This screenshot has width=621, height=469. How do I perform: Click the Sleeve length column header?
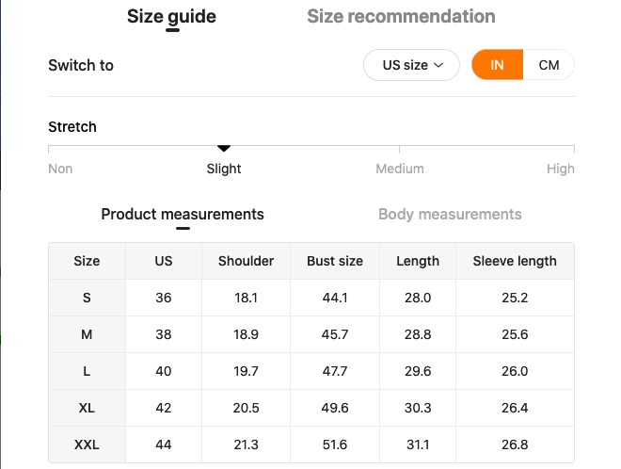pyautogui.click(x=515, y=261)
